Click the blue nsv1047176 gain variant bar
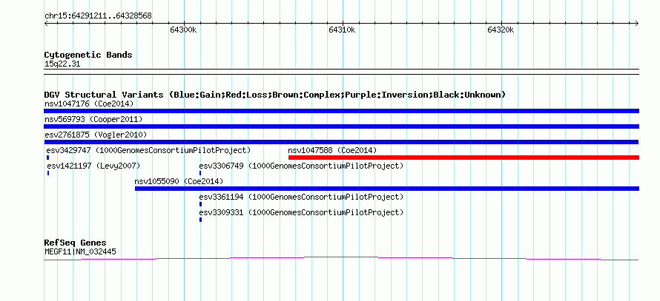This screenshot has width=660, height=301. tap(341, 111)
